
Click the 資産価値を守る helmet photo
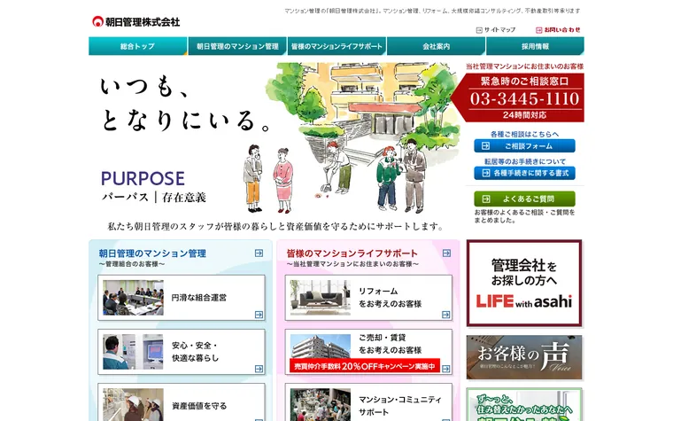[133, 405]
